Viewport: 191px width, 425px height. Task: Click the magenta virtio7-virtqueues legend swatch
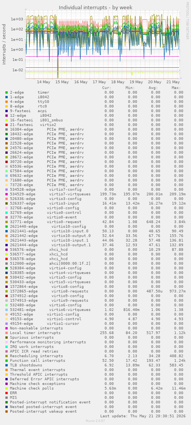coord(7,194)
